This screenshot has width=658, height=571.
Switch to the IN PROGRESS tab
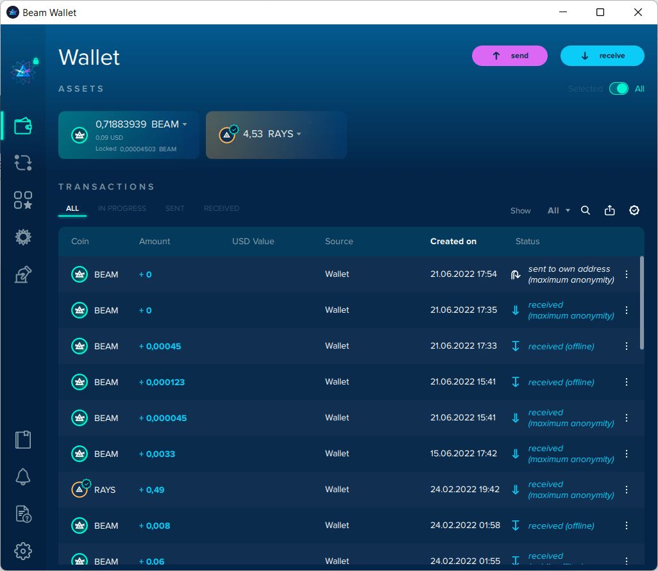pos(122,208)
